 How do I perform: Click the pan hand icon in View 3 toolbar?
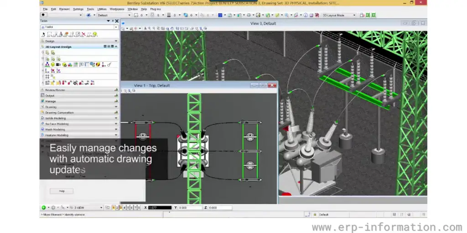tap(172, 29)
